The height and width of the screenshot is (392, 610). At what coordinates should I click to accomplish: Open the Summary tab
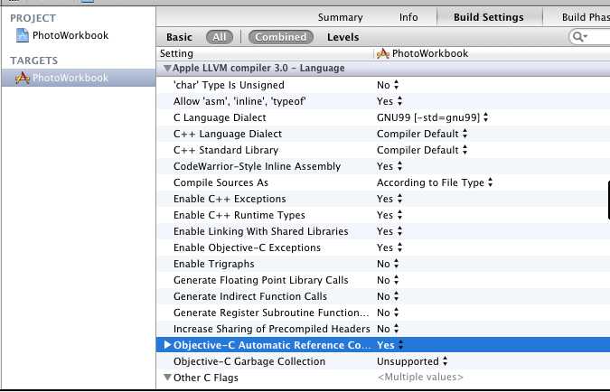340,17
